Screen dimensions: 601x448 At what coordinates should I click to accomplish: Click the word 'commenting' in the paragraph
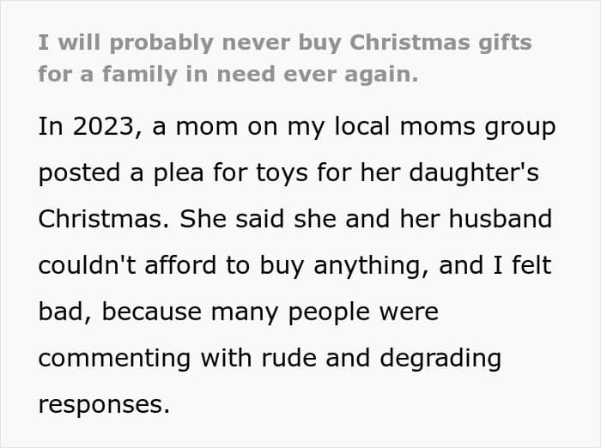pos(114,359)
